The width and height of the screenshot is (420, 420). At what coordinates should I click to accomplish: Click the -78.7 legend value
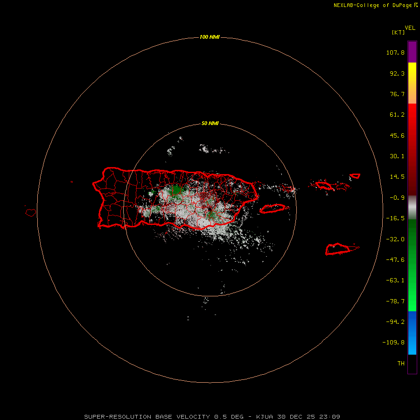click(x=395, y=301)
